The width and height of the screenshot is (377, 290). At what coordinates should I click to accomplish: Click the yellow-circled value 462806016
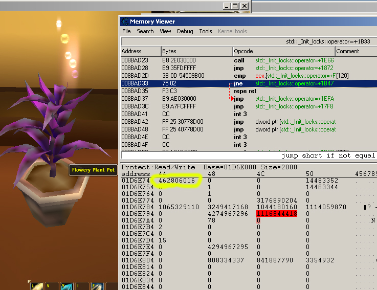pyautogui.click(x=176, y=181)
